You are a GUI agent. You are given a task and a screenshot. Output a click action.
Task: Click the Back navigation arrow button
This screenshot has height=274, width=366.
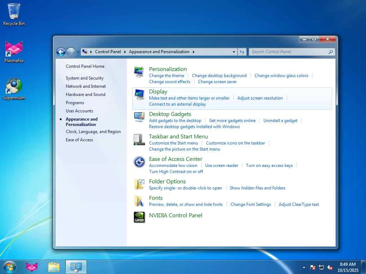pyautogui.click(x=61, y=52)
